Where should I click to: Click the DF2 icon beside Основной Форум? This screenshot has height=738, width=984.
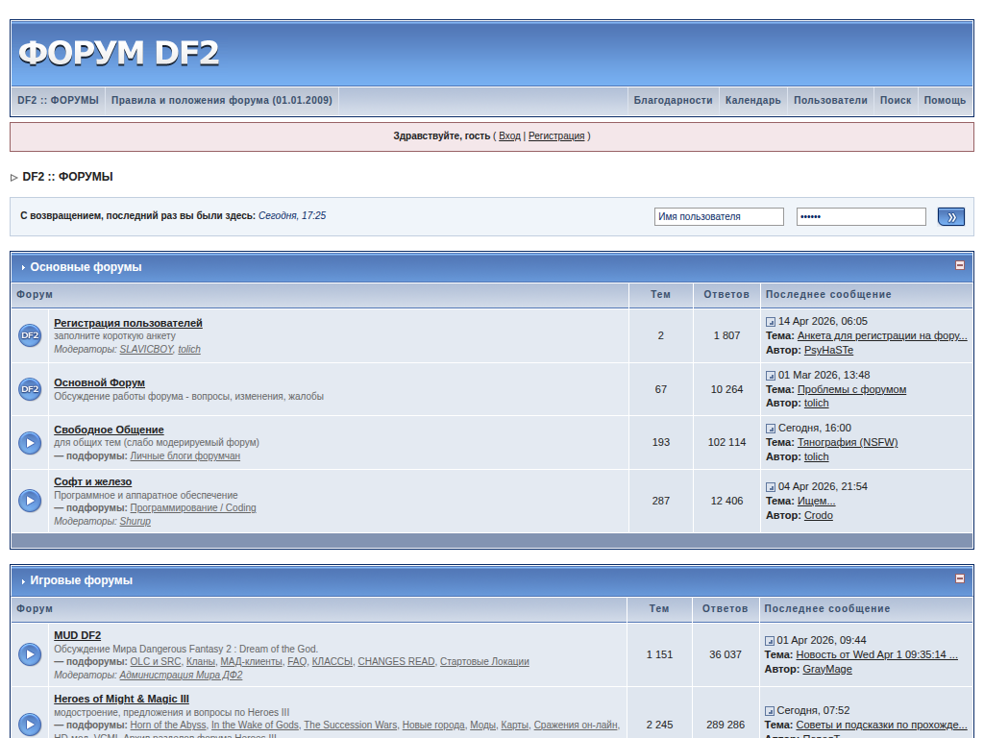pos(30,389)
